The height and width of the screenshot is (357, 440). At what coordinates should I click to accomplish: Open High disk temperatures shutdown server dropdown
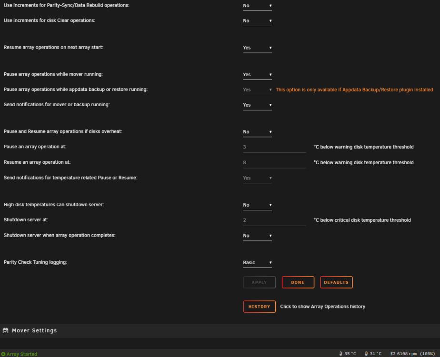pos(257,205)
